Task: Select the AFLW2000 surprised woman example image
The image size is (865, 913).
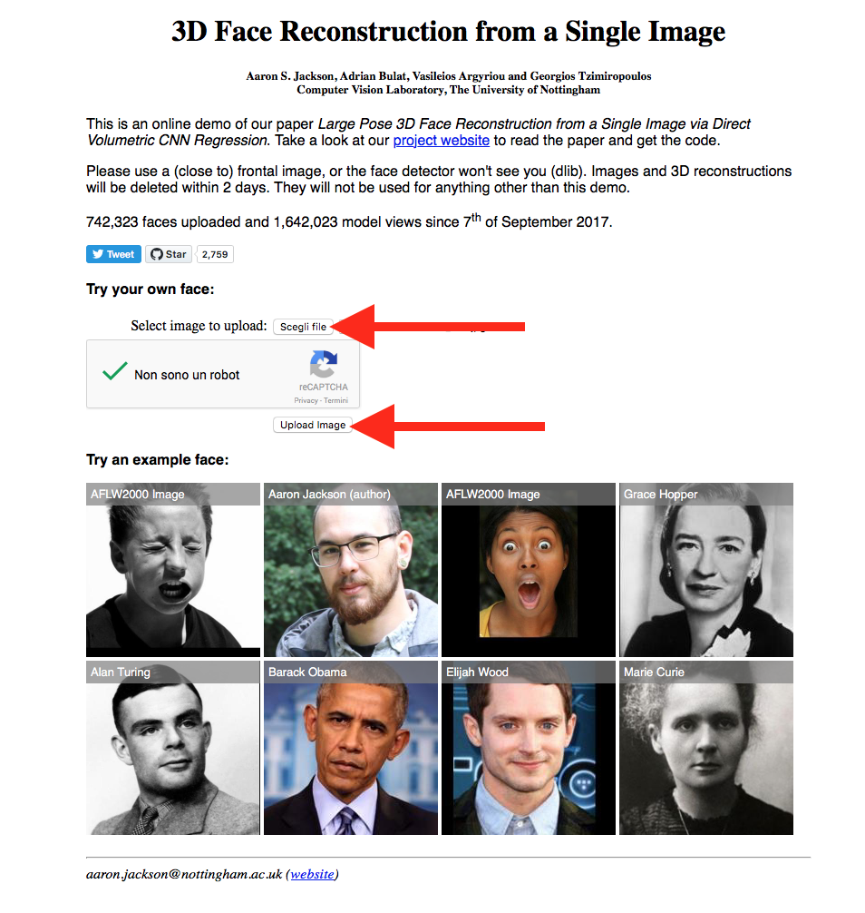Action: point(529,569)
